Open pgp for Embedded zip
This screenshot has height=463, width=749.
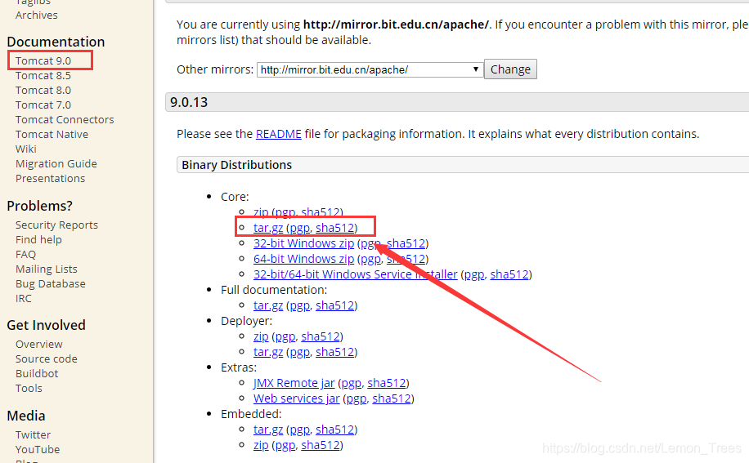coord(285,445)
